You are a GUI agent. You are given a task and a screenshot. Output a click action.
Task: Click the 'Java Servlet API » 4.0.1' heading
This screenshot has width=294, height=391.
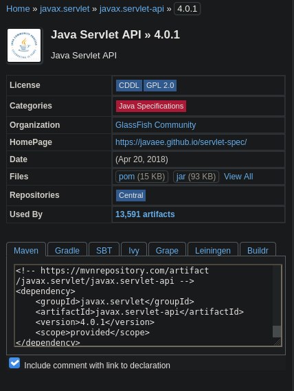[x=115, y=34]
